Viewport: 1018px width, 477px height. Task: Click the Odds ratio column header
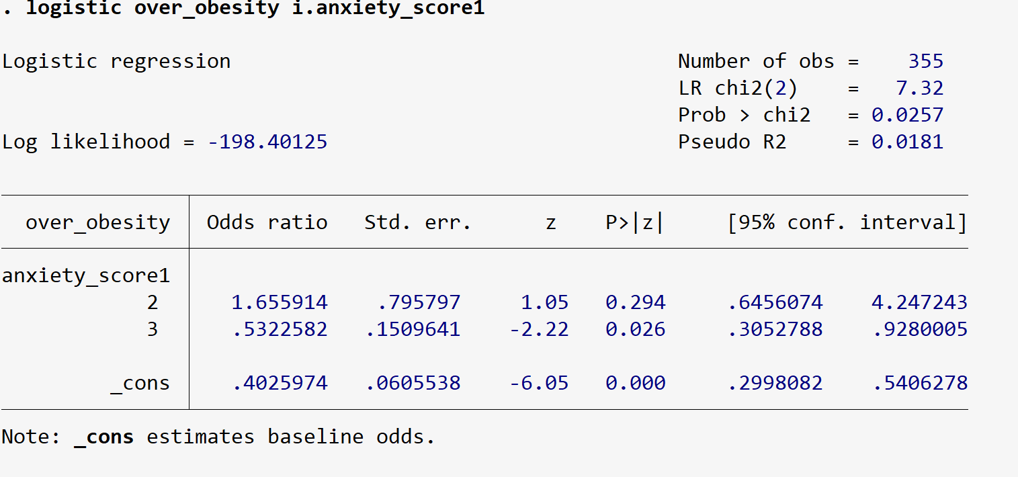[x=267, y=222]
